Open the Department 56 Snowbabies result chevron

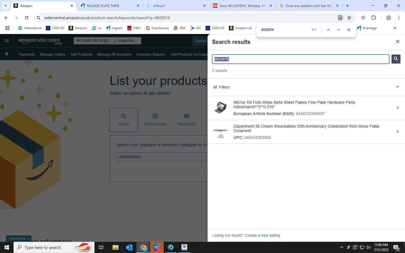coord(397,132)
